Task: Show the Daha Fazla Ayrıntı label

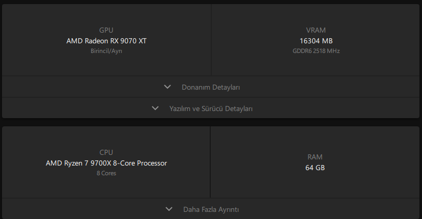Action: tap(211, 209)
